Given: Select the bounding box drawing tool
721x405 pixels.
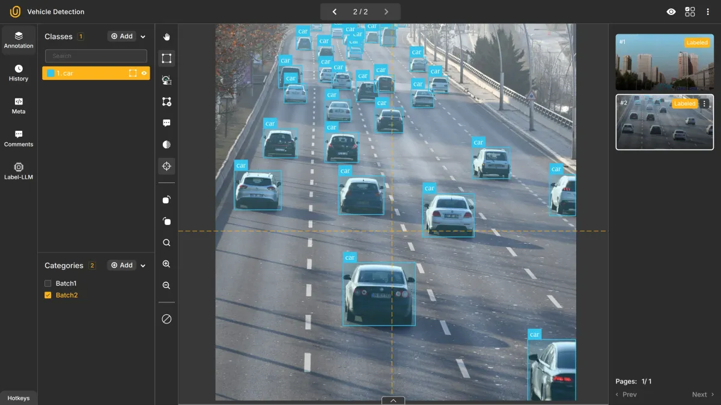Looking at the screenshot, I should pos(166,58).
